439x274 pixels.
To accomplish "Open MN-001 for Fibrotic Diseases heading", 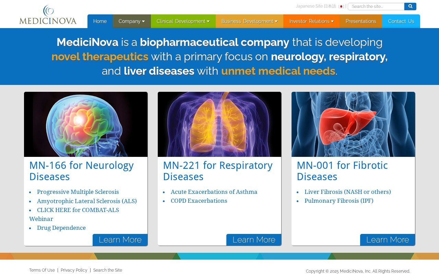I will point(342,171).
